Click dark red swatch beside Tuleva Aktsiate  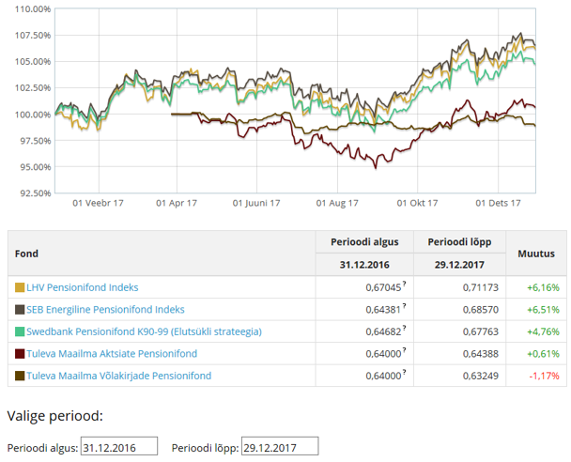pyautogui.click(x=20, y=354)
